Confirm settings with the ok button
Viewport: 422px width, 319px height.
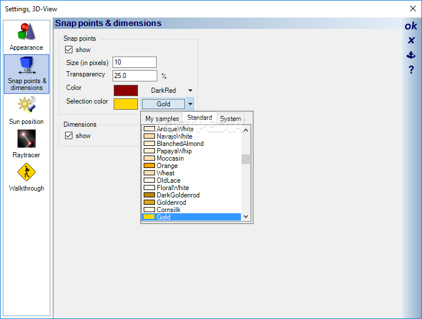click(411, 26)
